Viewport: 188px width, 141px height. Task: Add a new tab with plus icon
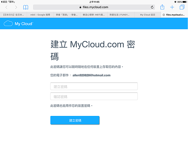click(172, 7)
